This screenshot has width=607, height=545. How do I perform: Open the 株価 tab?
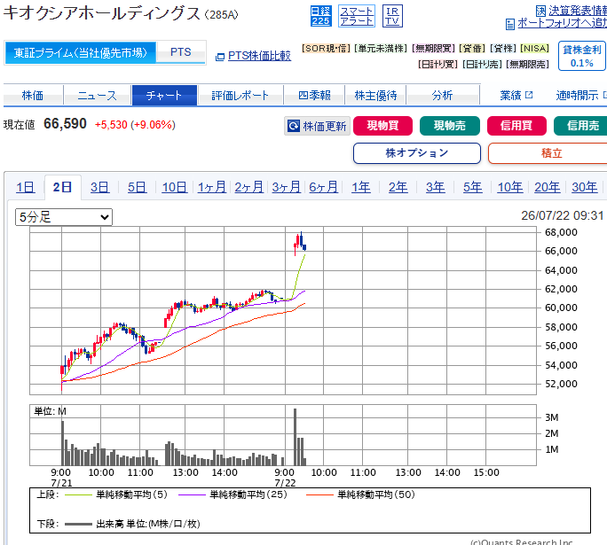coord(33,96)
